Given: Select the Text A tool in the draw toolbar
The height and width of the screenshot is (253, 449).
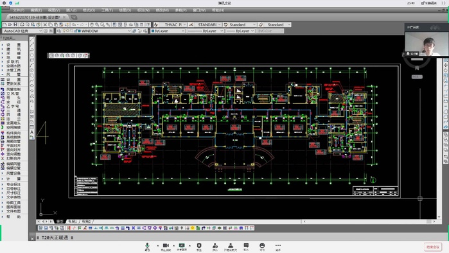Looking at the screenshot, I should tap(31, 132).
